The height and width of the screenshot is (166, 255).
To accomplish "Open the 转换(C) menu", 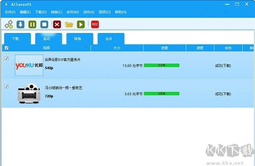I will pos(57,12).
